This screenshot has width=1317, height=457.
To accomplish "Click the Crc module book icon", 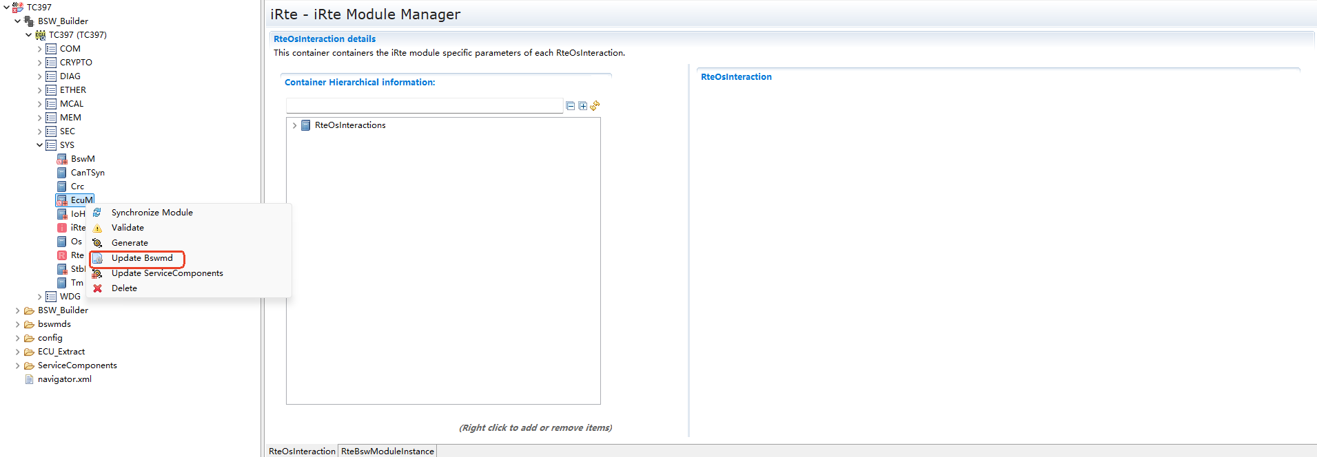I will click(x=62, y=187).
